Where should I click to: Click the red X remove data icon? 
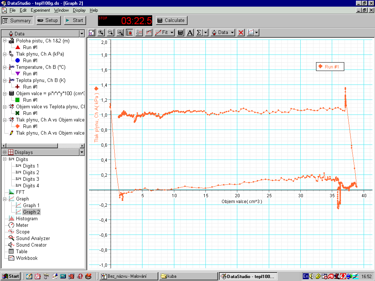(x=241, y=33)
